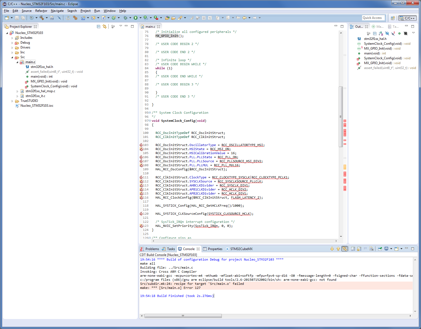Image resolution: width=421 pixels, height=329 pixels.
Task: Toggle Hide Static Members in Outline
Action: click(393, 33)
